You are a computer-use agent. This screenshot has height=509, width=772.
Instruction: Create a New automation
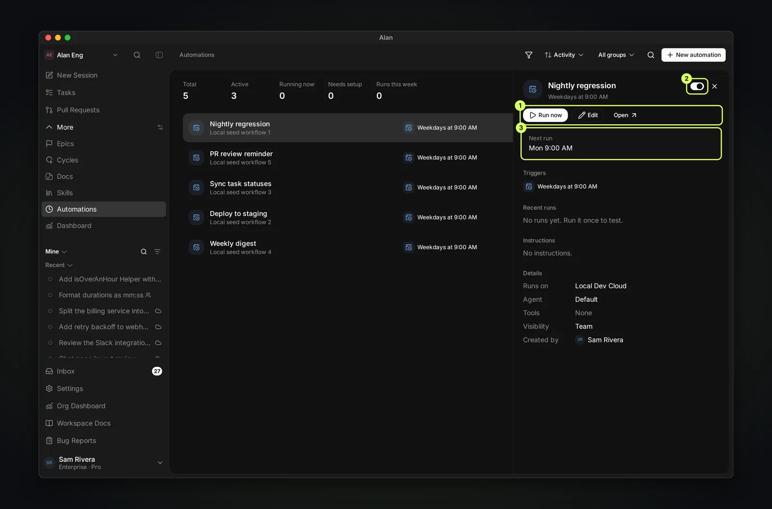click(693, 55)
